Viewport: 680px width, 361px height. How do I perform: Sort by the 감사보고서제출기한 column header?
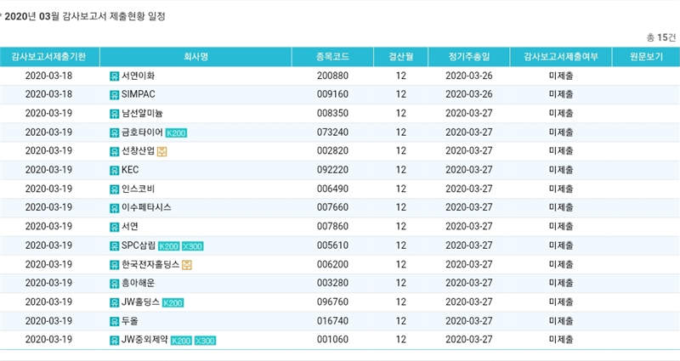pos(48,57)
